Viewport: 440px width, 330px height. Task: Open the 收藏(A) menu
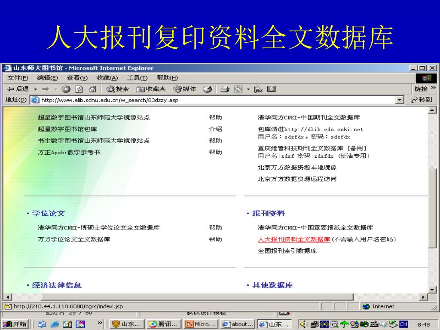click(107, 78)
